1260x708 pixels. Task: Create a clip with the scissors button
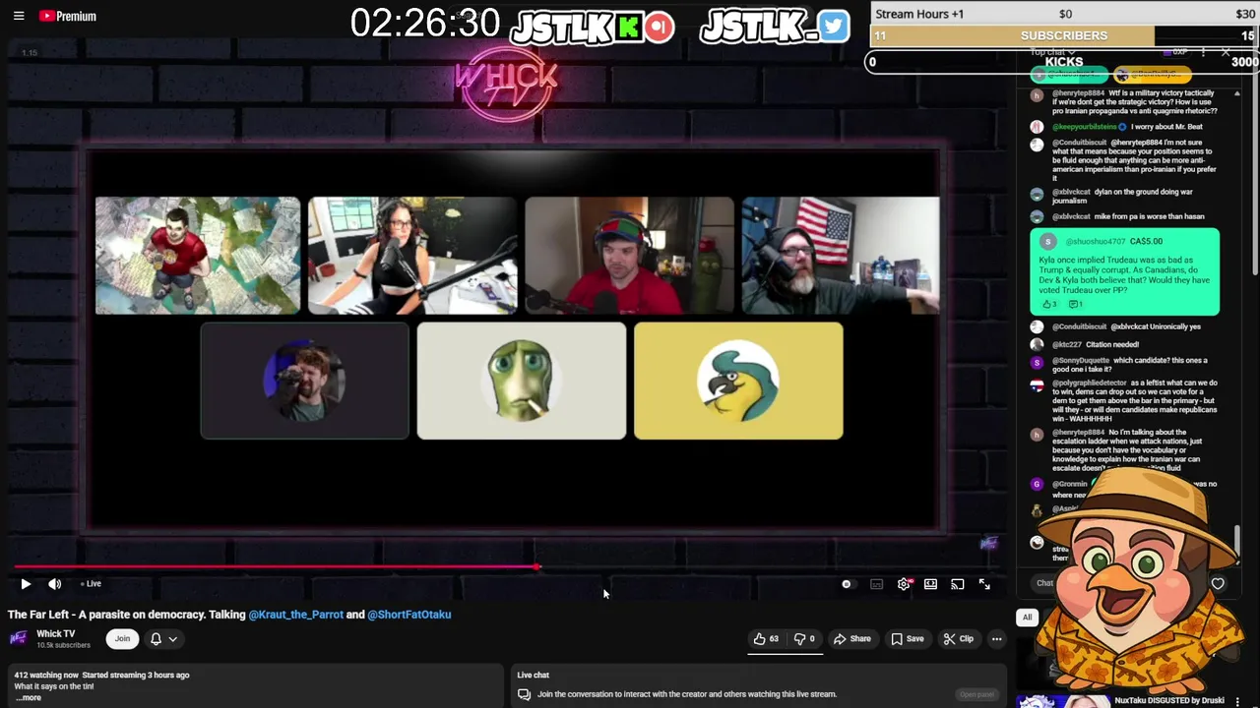point(958,639)
